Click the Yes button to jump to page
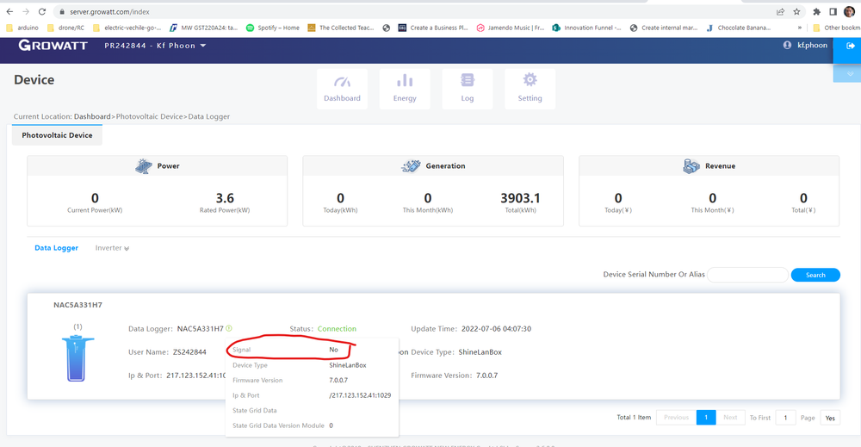Image resolution: width=861 pixels, height=447 pixels. point(830,417)
